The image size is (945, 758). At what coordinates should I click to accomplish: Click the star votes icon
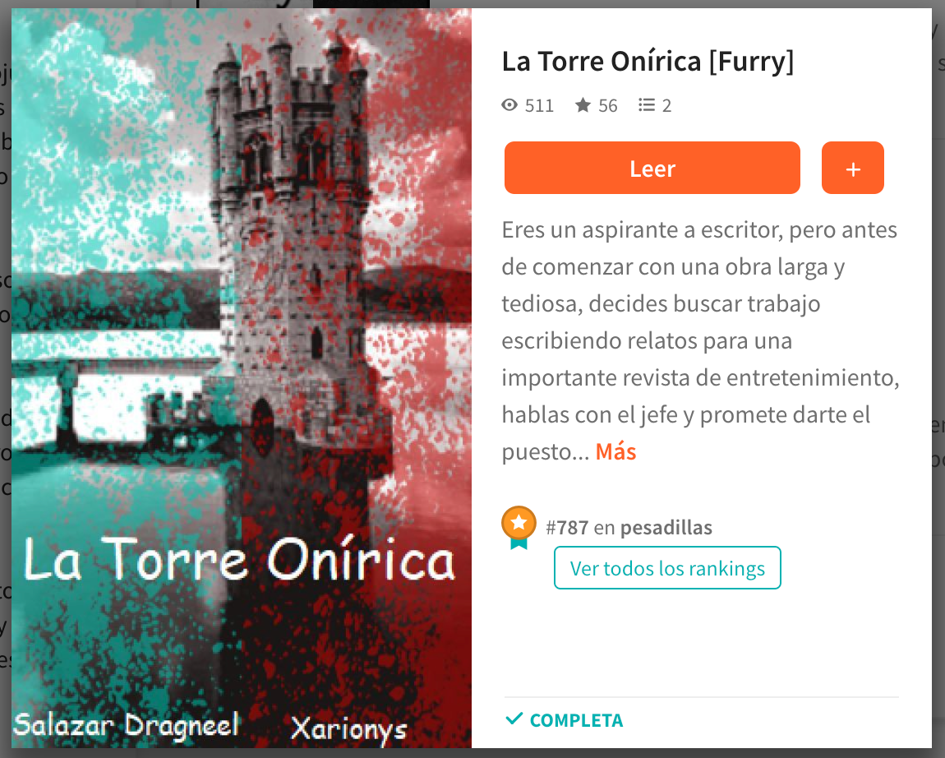[583, 105]
